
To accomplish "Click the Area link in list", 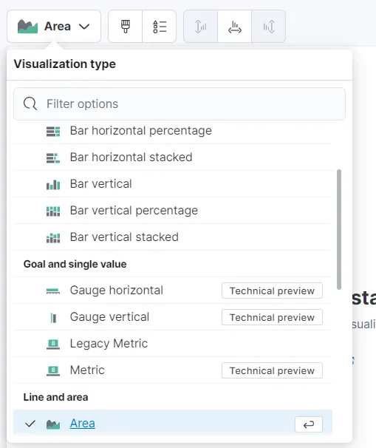I will click(x=83, y=424).
